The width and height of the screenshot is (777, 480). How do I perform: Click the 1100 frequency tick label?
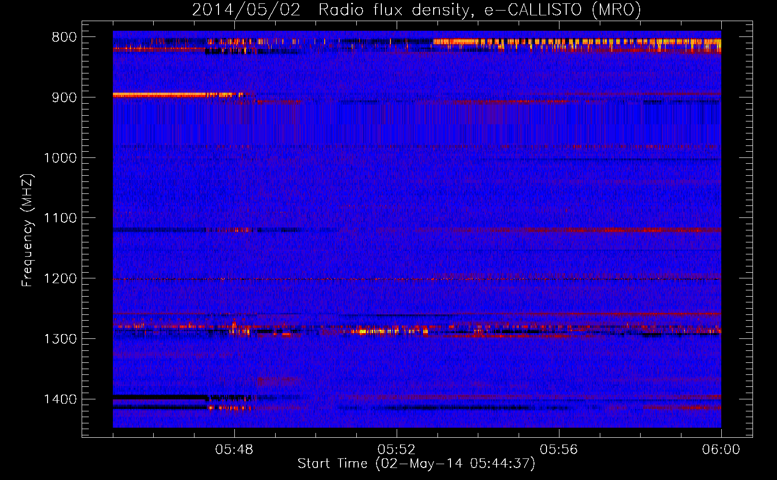60,218
